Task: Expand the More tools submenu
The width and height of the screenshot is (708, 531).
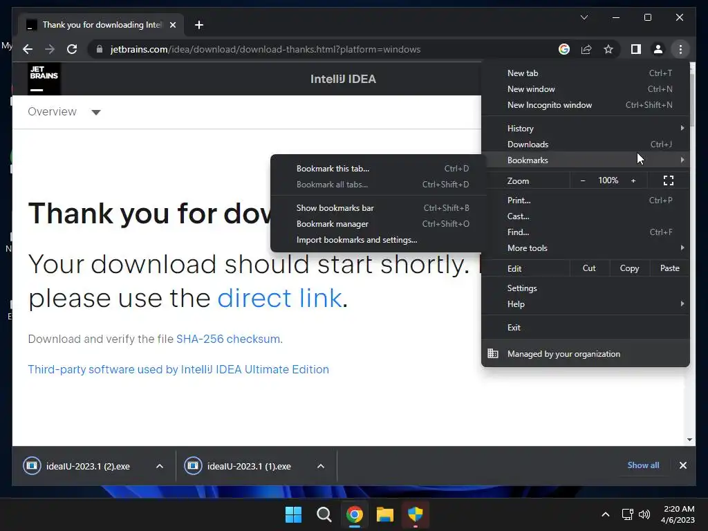Action: coord(585,248)
